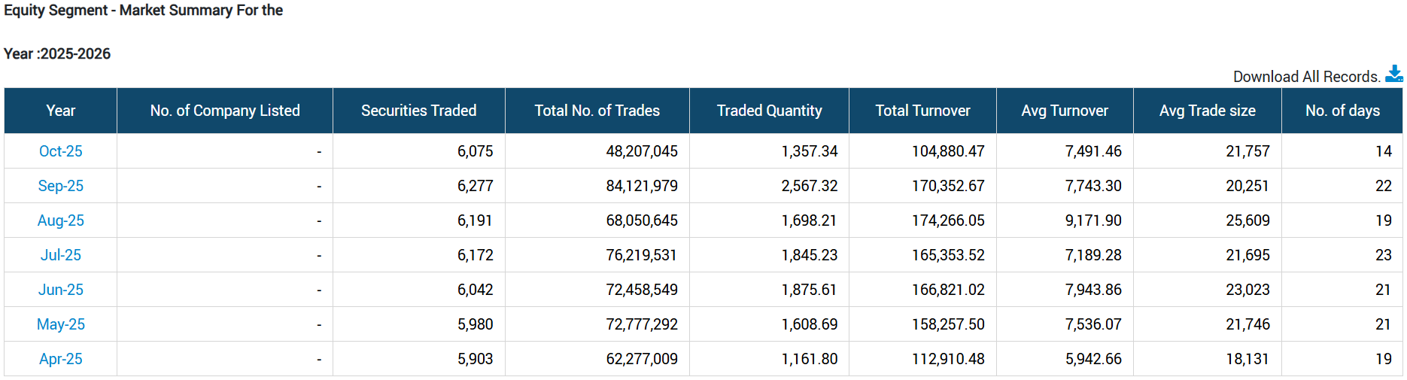Open the Jul-25 month link
This screenshot has width=1407, height=380.
pos(60,255)
